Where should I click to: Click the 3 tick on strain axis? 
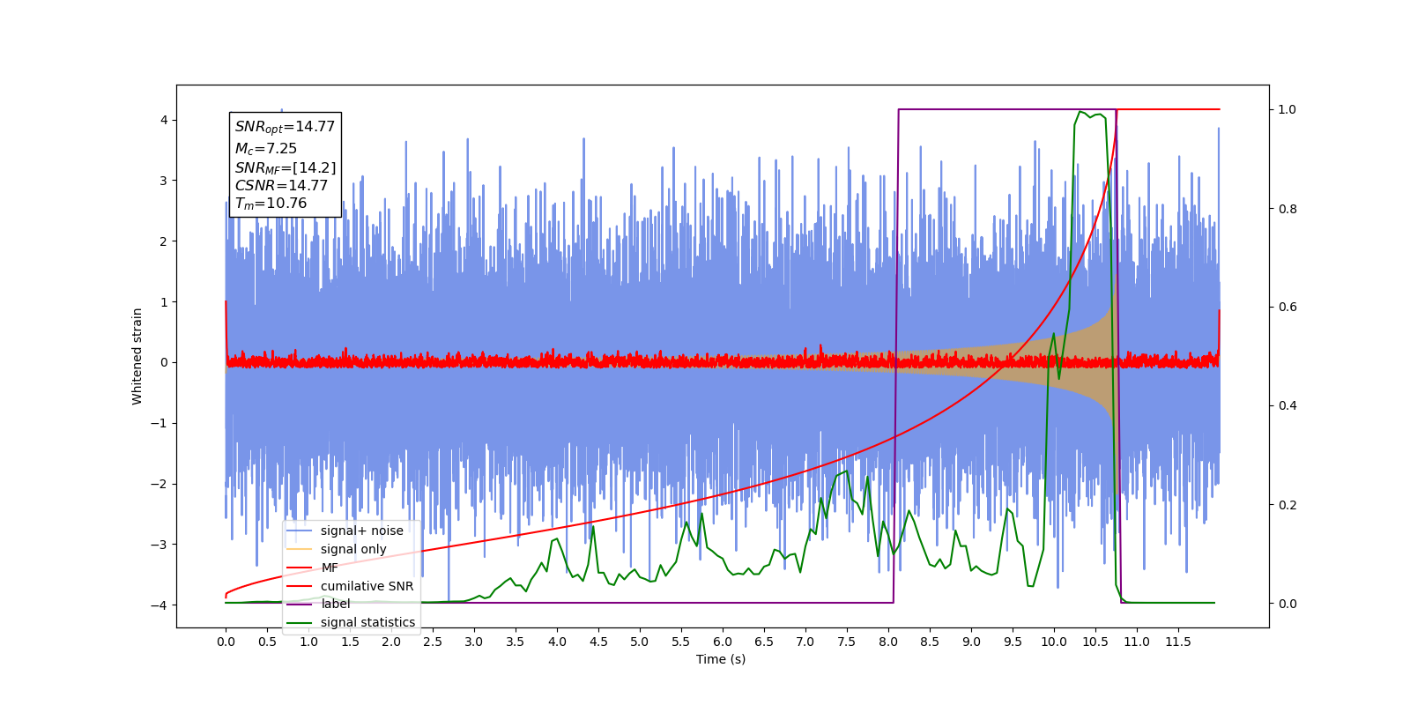[164, 181]
